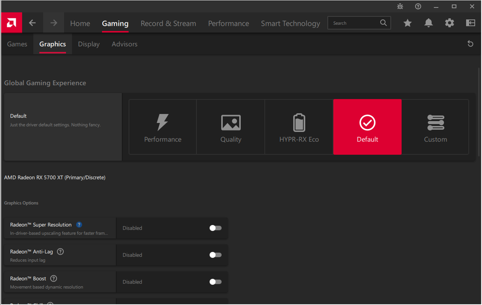Screen dimensions: 482x305
Task: Go back with the left arrow
Action: 32,23
